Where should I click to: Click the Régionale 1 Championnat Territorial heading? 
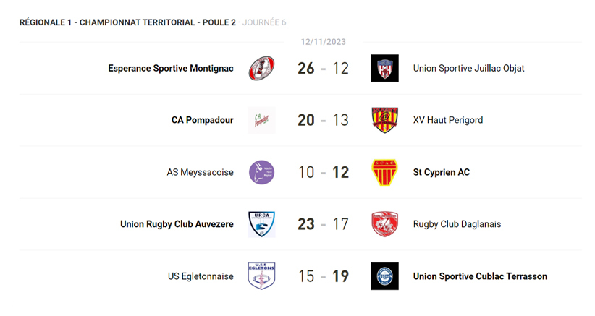[x=128, y=22]
